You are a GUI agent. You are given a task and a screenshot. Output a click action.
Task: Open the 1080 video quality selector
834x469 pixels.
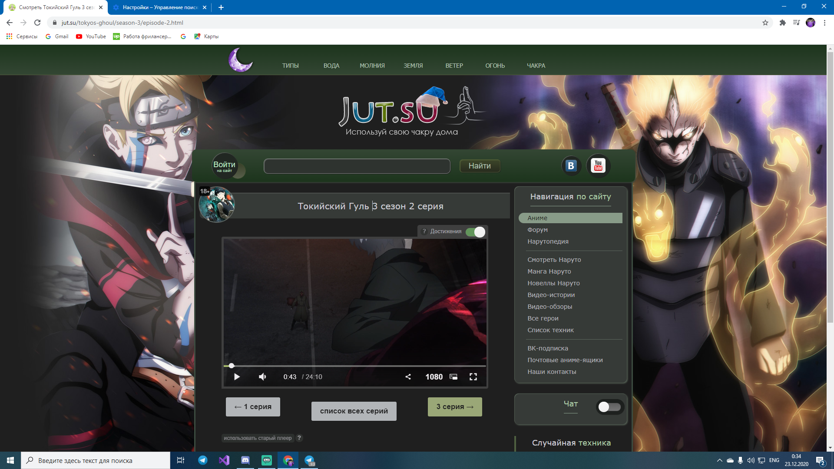[434, 377]
